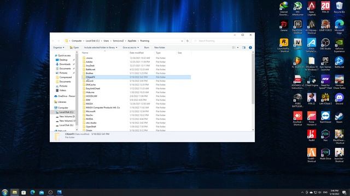Image resolution: width=350 pixels, height=196 pixels.
Task: Go to Local Disk (C:) breadcrumb
Action: [x=92, y=41]
